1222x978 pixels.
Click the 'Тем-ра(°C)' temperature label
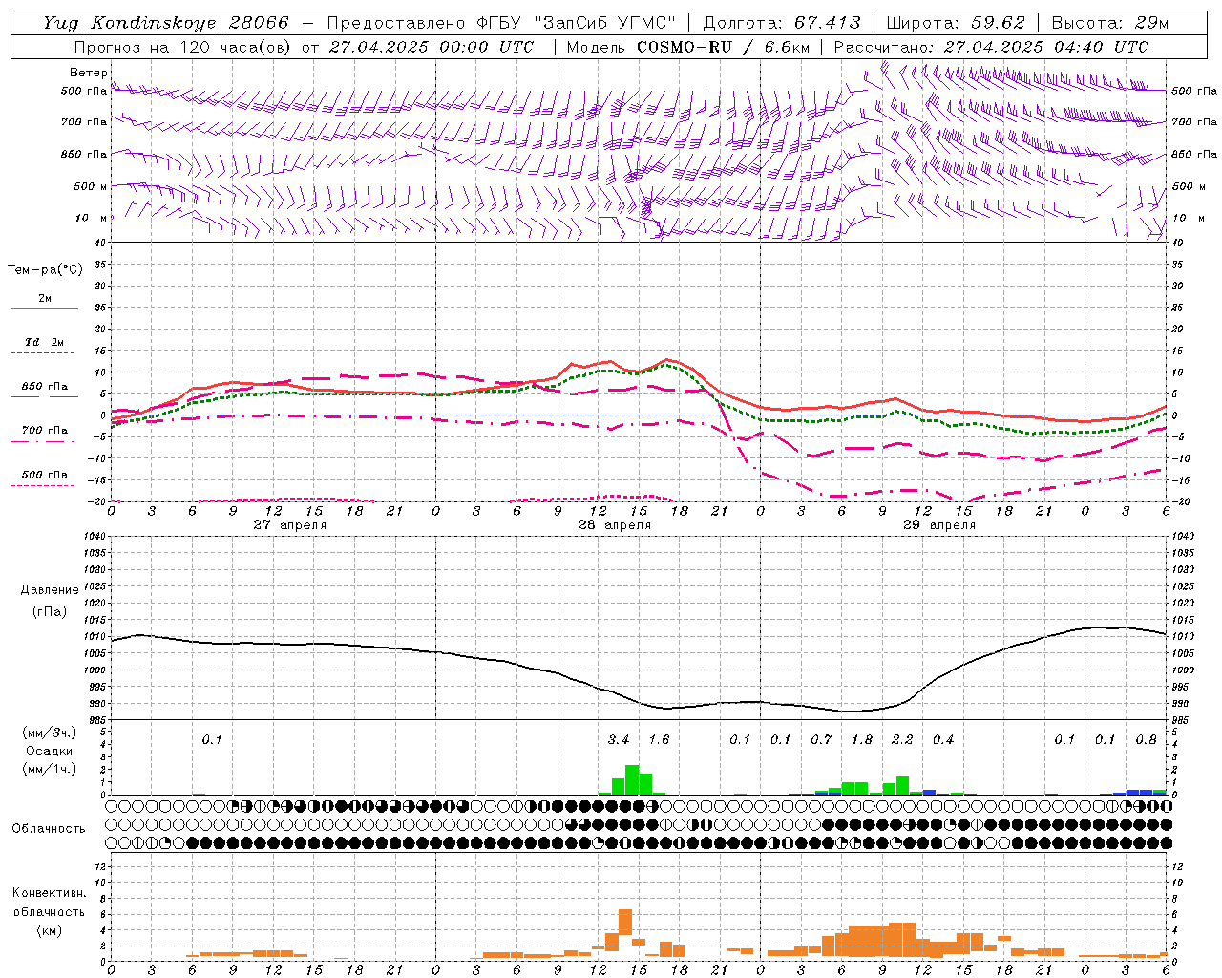coord(45,269)
